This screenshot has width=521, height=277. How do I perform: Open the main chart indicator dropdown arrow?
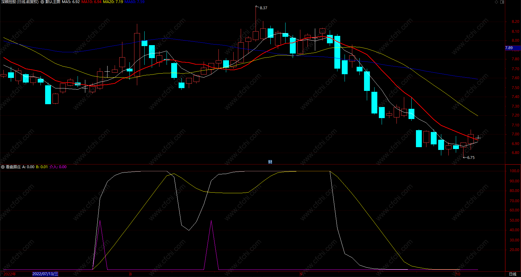[x=42, y=2]
